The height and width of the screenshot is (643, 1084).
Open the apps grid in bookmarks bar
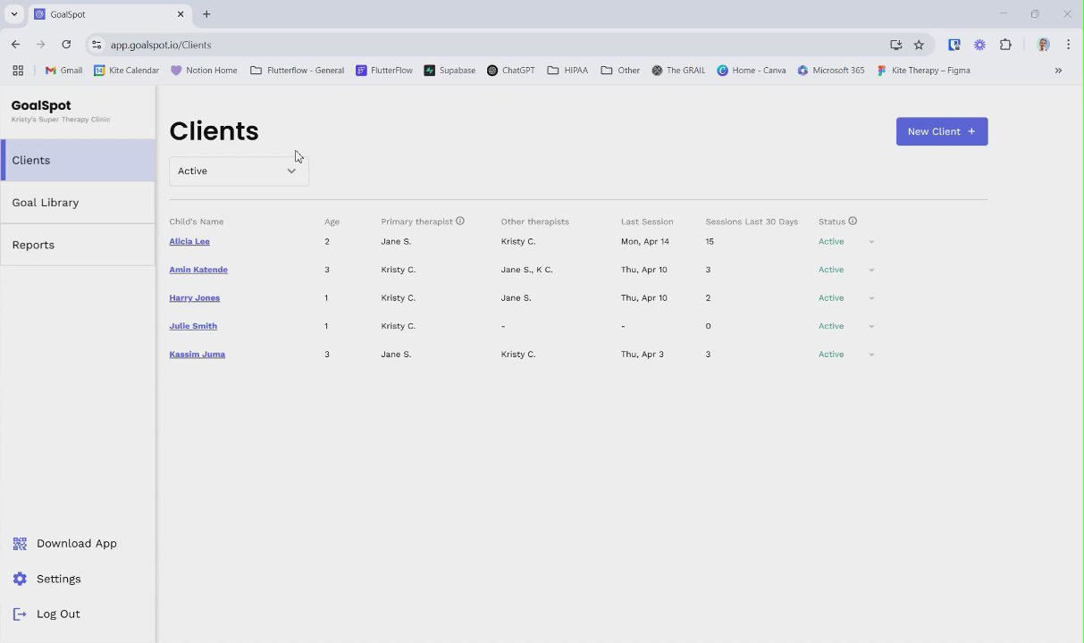click(x=18, y=71)
